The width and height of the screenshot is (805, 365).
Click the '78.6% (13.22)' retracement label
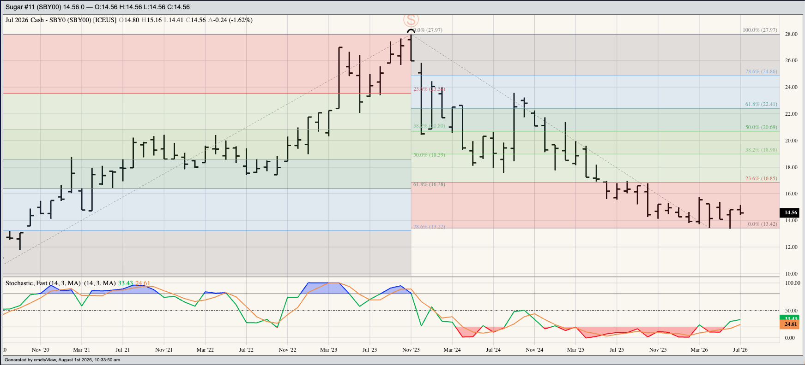coord(429,227)
